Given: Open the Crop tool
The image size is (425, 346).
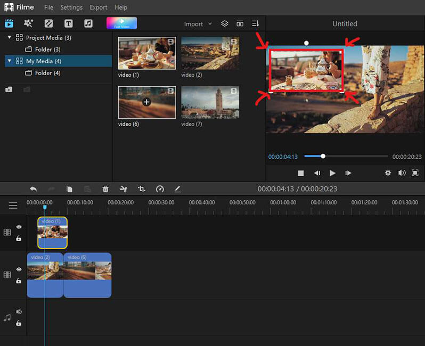Looking at the screenshot, I should pyautogui.click(x=142, y=189).
